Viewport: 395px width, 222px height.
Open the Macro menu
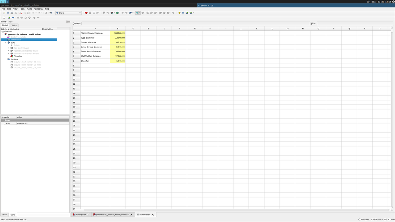(29, 9)
